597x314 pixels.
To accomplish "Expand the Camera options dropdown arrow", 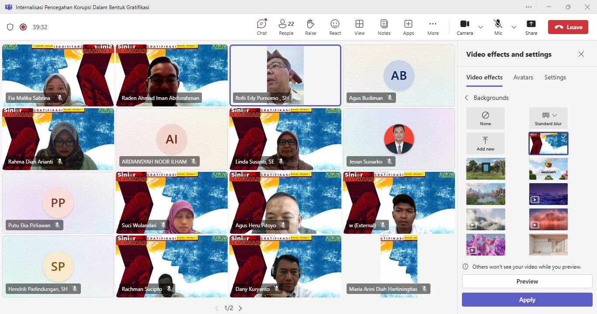I will (x=481, y=27).
